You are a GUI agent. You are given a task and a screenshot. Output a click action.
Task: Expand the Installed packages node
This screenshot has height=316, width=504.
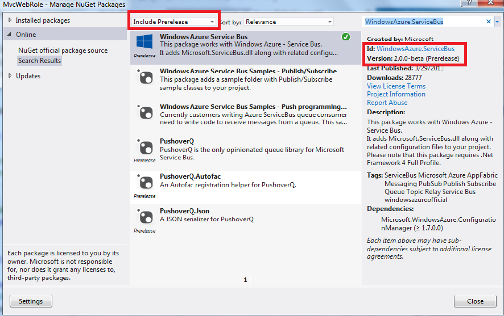point(10,20)
